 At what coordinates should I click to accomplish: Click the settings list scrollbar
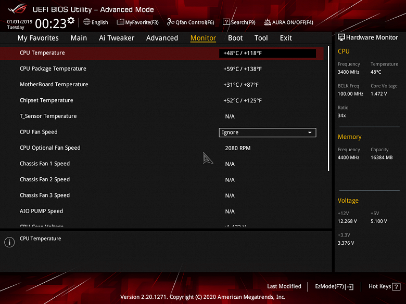click(328, 109)
